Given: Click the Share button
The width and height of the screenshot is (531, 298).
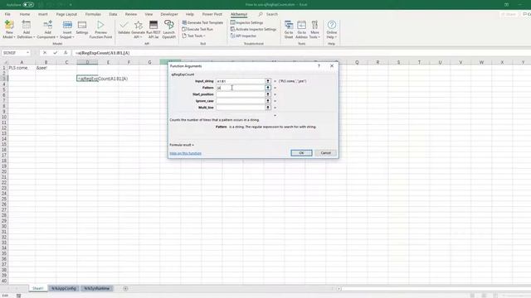Looking at the screenshot, I should click(508, 14).
